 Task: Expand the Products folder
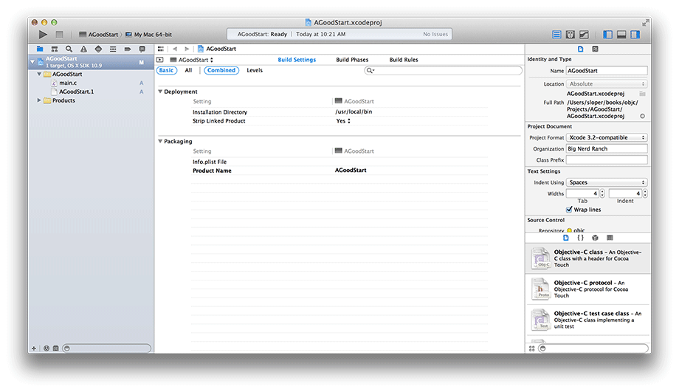coord(39,100)
